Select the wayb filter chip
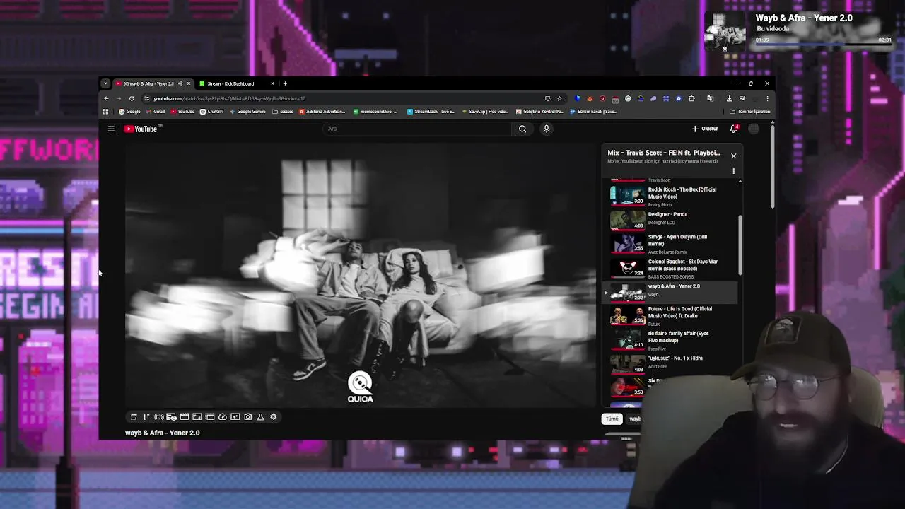 click(634, 419)
